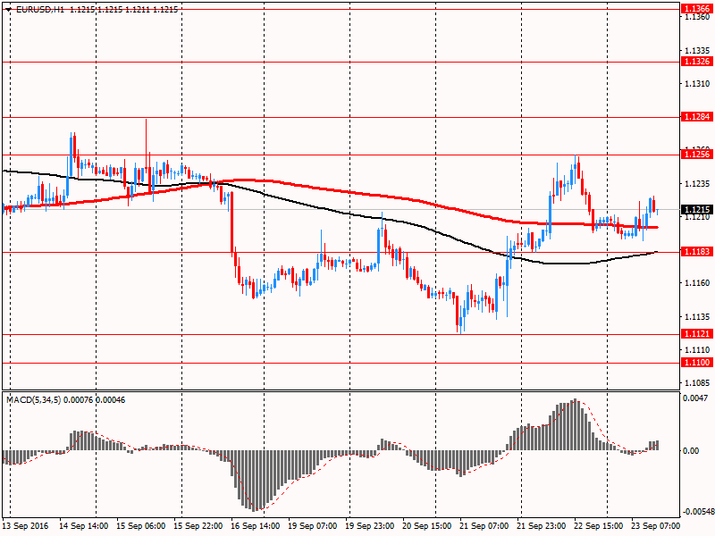Click the 15 Sep 22:00 time label
This screenshot has width=715, height=536.
click(198, 525)
